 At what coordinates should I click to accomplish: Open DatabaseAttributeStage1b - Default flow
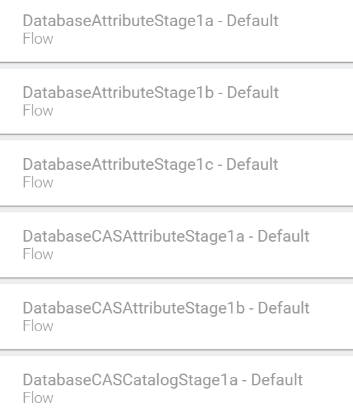pyautogui.click(x=176, y=101)
